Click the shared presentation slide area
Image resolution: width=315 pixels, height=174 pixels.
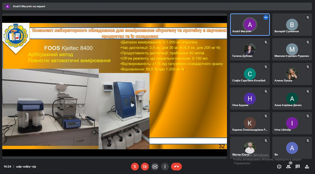coord(115,86)
